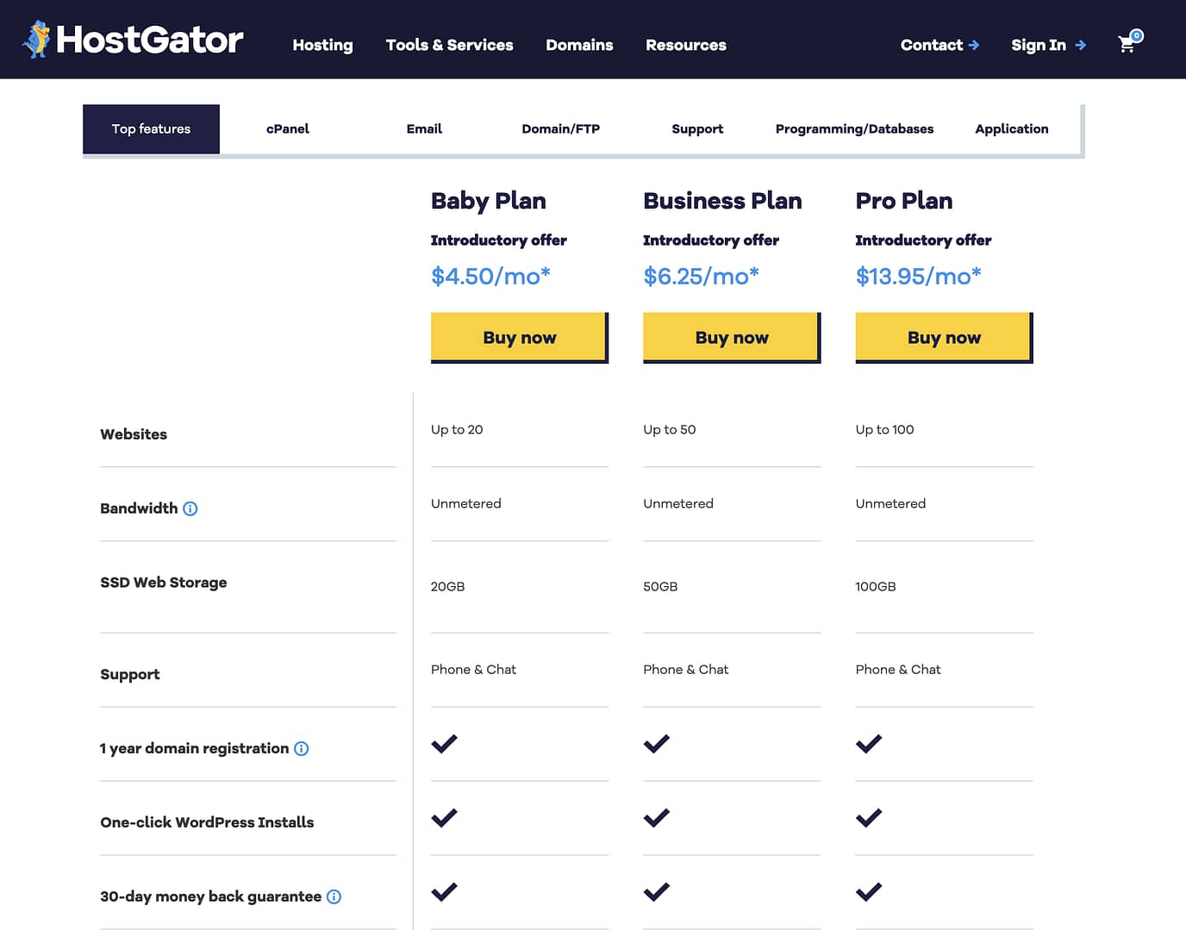Click the domain registration info icon
Image resolution: width=1186 pixels, height=930 pixels.
(301, 748)
